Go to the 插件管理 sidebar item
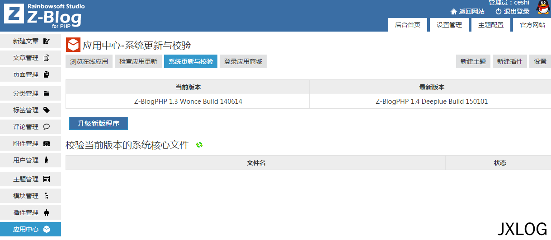Image resolution: width=551 pixels, height=240 pixels. tap(30, 212)
